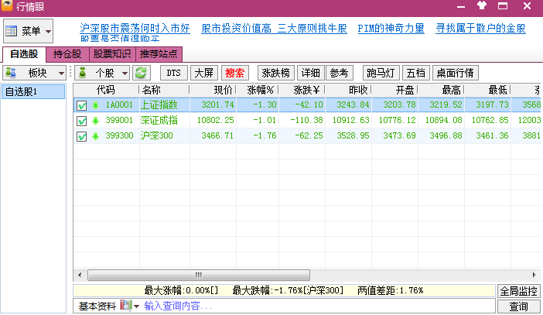543x315 pixels.
Task: Click green arrow icon for 1A0001
Action: tap(95, 105)
